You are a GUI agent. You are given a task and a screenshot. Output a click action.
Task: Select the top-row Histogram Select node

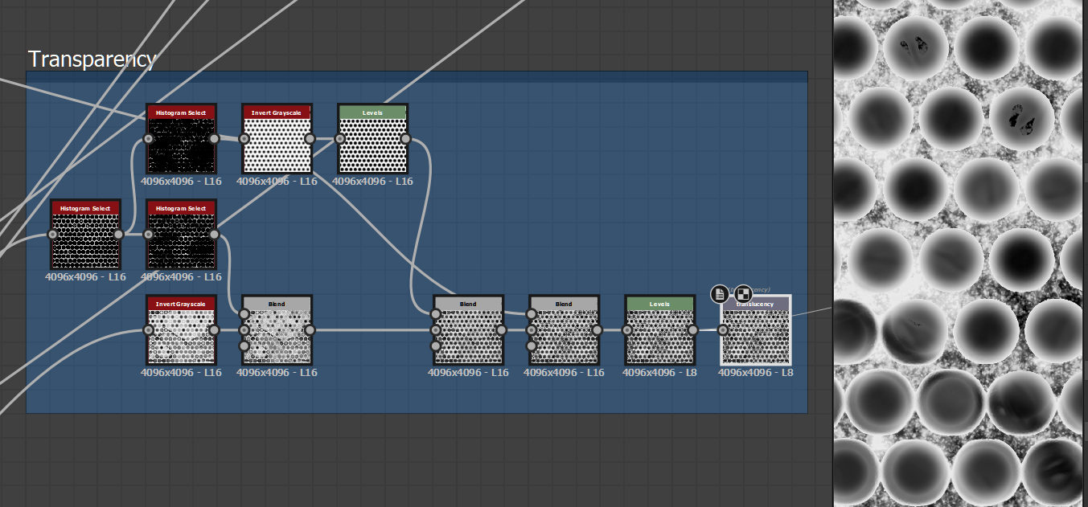click(x=182, y=138)
